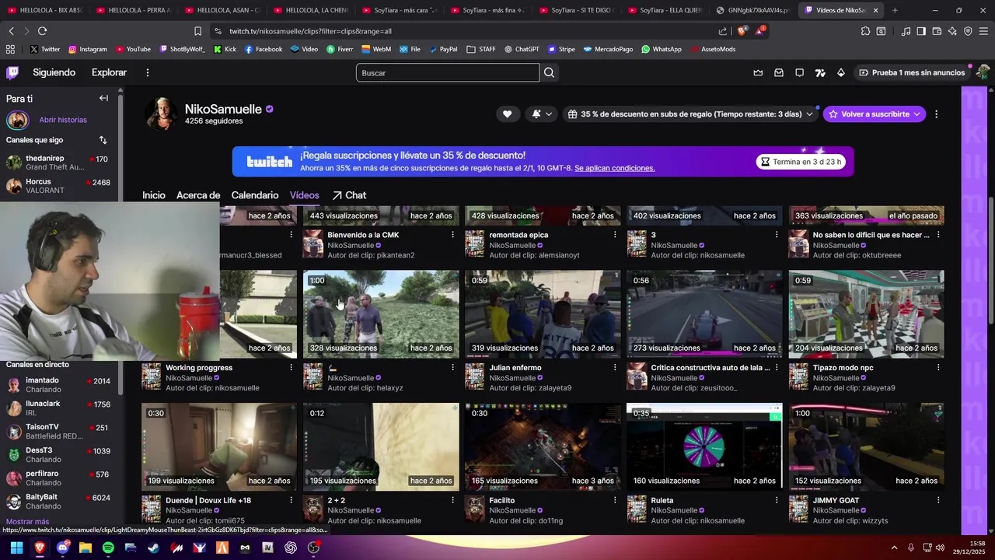Click Volver a suscribirte button
Screen dimensions: 995x560
coord(875,114)
